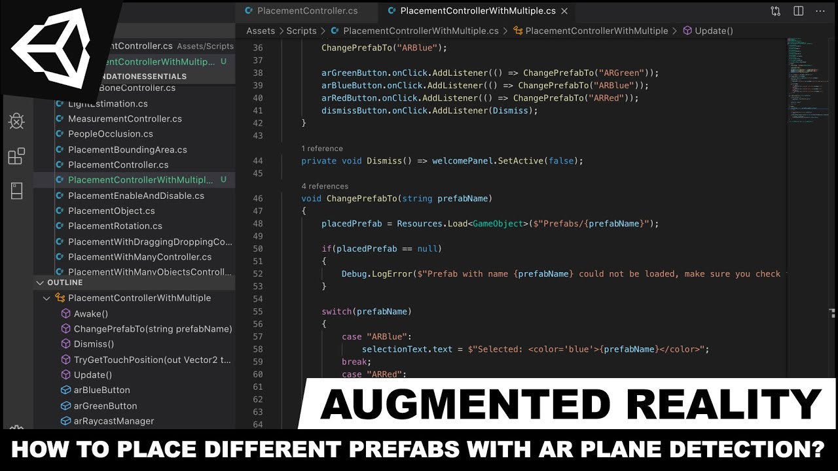Click line number 46 in gutter

(x=257, y=198)
